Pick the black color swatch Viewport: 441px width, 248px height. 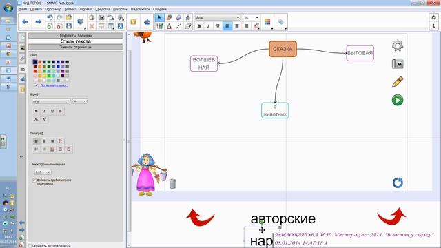point(35,62)
